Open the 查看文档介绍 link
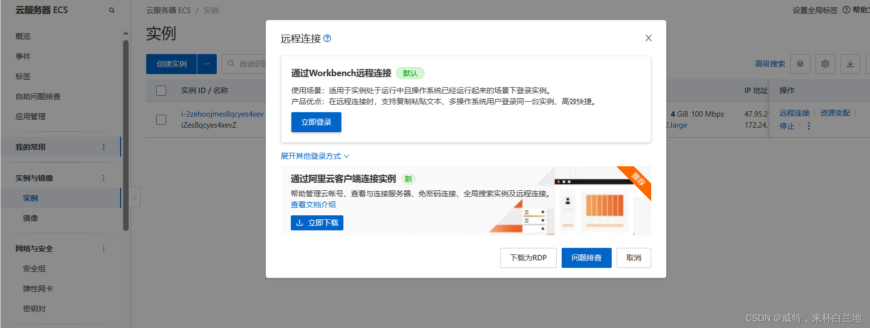The width and height of the screenshot is (870, 328). click(x=313, y=204)
